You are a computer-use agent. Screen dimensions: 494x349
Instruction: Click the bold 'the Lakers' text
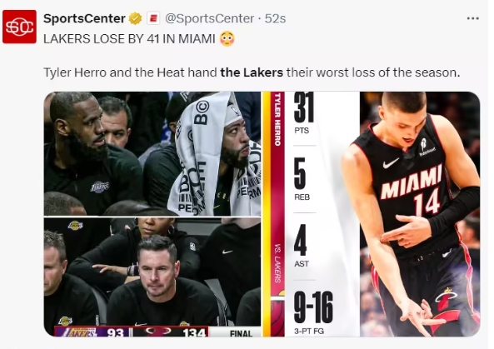(x=252, y=72)
